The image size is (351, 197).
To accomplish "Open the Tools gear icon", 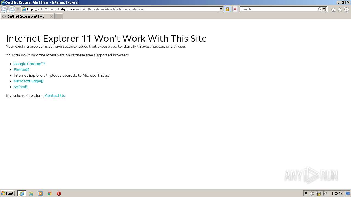I will (x=347, y=10).
